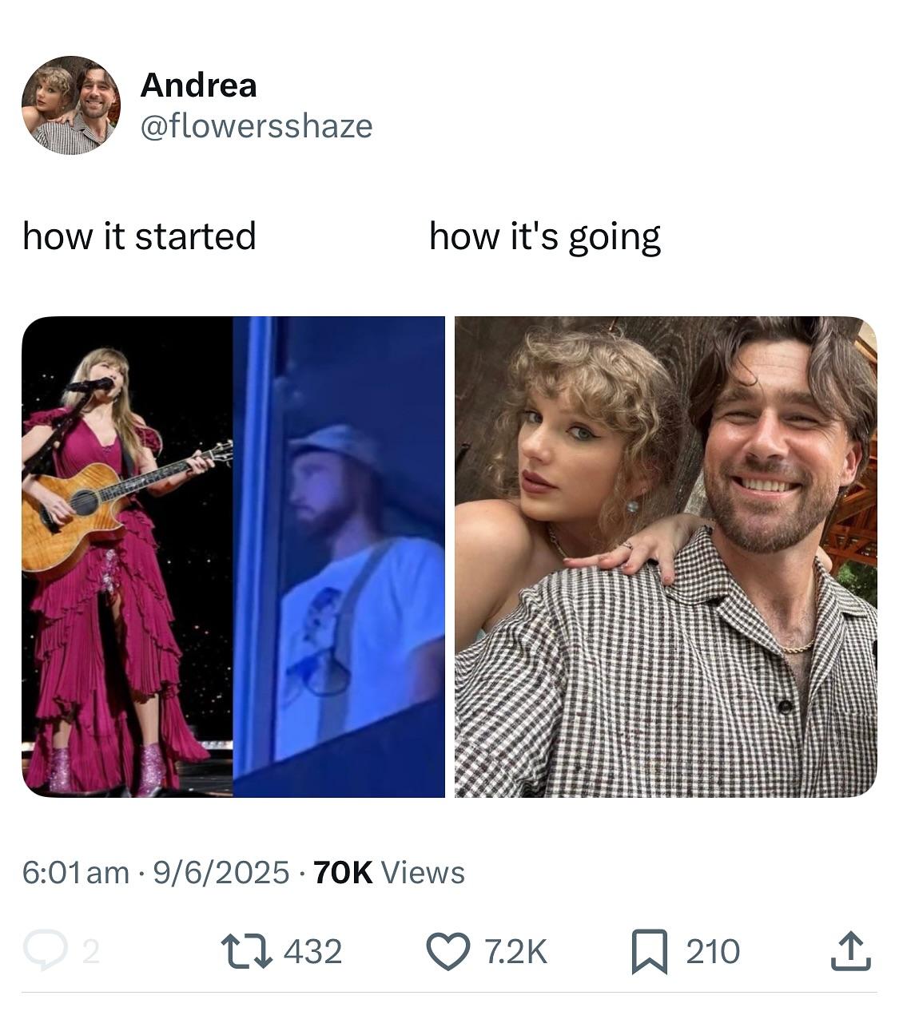Click the display name Andrea
This screenshot has height=1027, width=899.
198,85
